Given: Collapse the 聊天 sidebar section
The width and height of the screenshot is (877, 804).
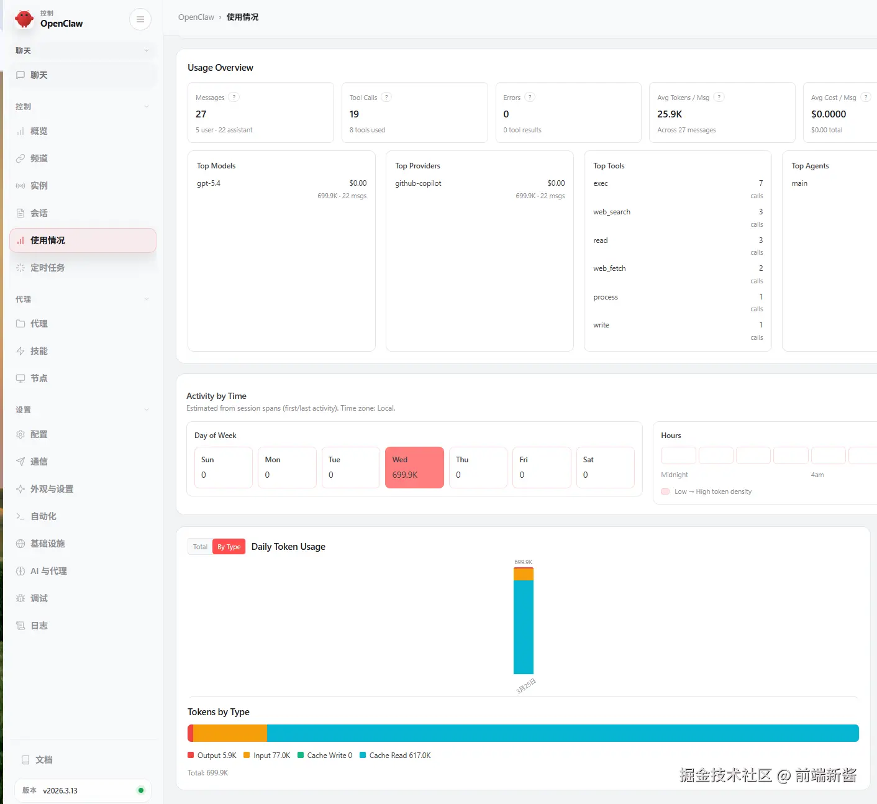Looking at the screenshot, I should [x=147, y=50].
